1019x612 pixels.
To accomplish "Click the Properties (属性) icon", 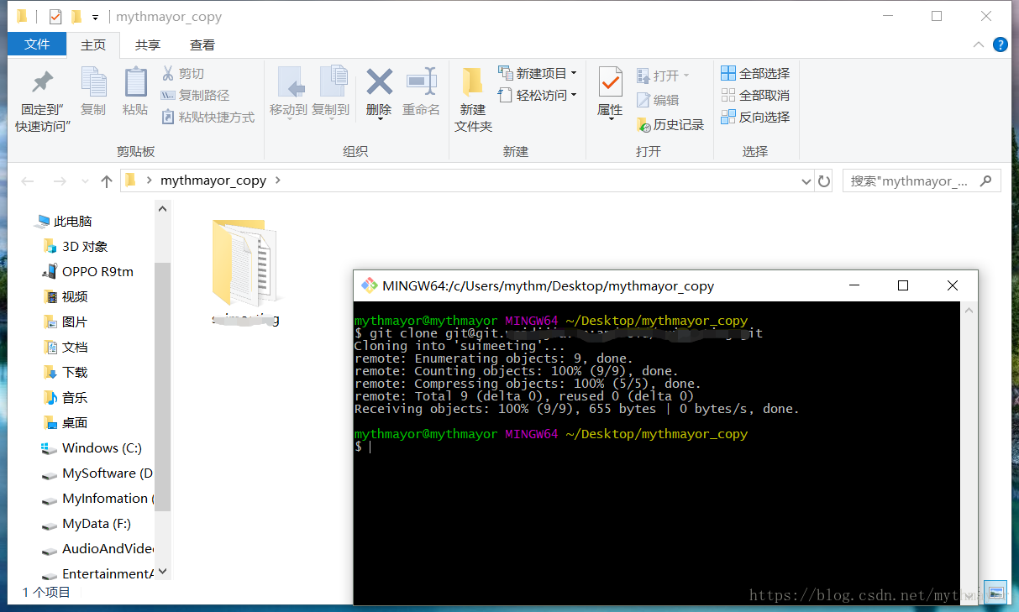I will coord(610,82).
